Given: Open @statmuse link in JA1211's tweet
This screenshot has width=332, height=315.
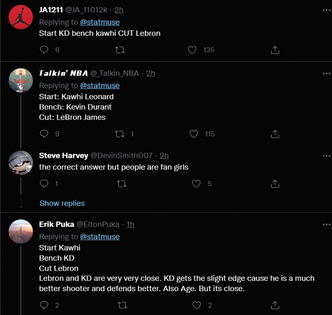Looking at the screenshot, I should click(100, 22).
